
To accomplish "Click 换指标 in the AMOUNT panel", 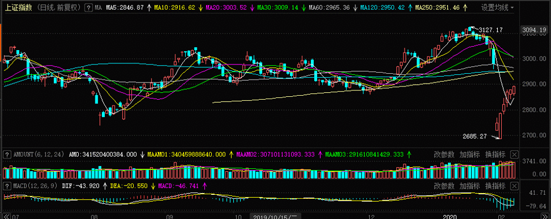I will (x=495, y=154).
